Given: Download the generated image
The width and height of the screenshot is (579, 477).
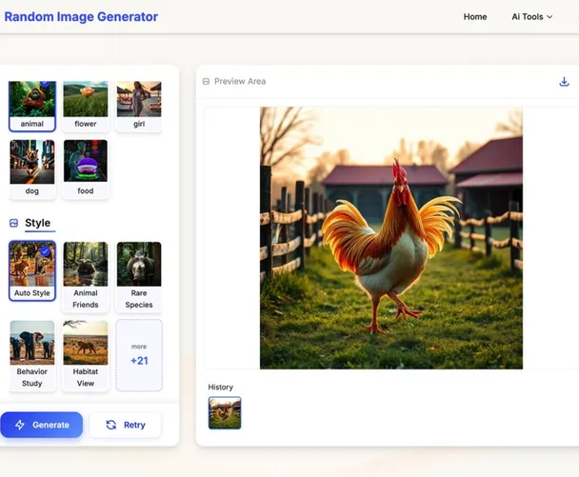Looking at the screenshot, I should 564,82.
